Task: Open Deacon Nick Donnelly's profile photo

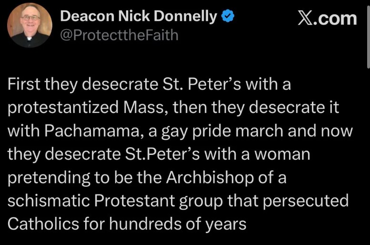Action: 30,25
